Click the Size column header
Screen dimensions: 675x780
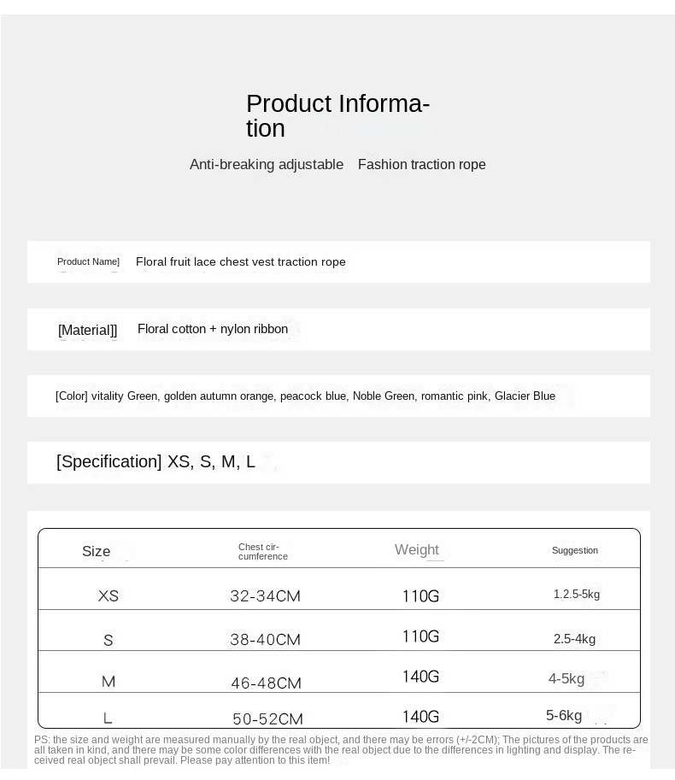click(97, 552)
